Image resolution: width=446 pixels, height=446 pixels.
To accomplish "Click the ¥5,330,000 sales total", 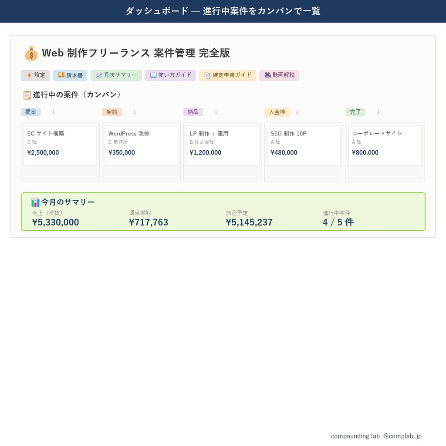I will click(55, 223).
